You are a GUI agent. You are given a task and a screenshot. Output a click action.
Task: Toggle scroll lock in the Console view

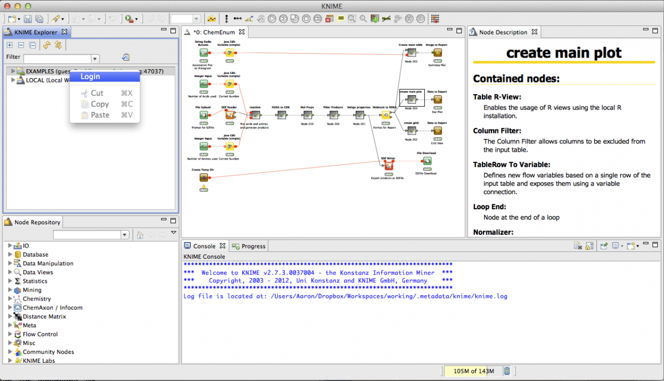click(x=589, y=244)
